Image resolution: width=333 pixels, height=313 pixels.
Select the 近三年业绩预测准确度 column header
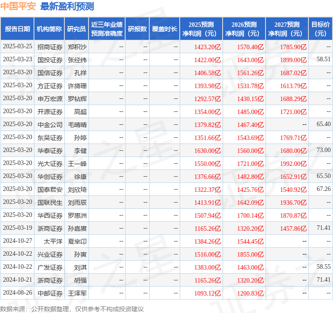click(x=107, y=29)
